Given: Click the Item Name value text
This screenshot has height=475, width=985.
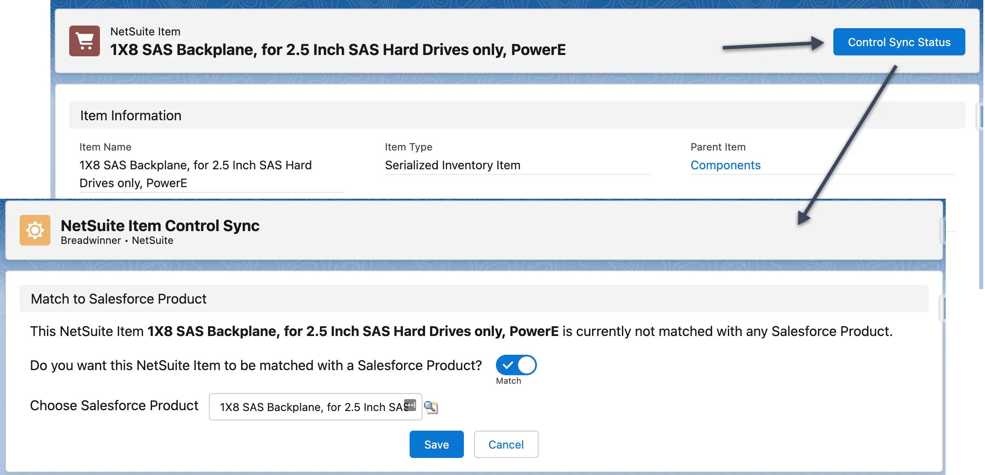Looking at the screenshot, I should pyautogui.click(x=196, y=174).
